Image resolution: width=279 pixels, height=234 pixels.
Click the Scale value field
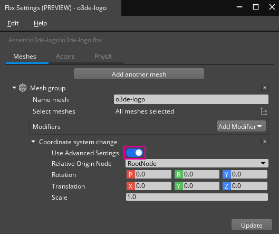pos(197,197)
